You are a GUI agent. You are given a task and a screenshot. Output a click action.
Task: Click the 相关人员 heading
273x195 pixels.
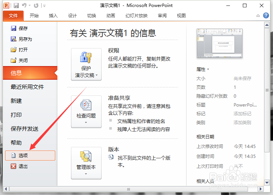click(x=205, y=181)
